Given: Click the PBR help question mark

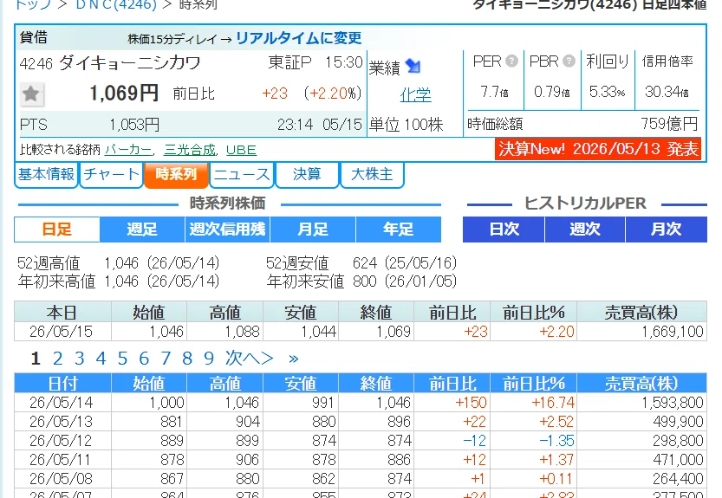Looking at the screenshot, I should [569, 61].
